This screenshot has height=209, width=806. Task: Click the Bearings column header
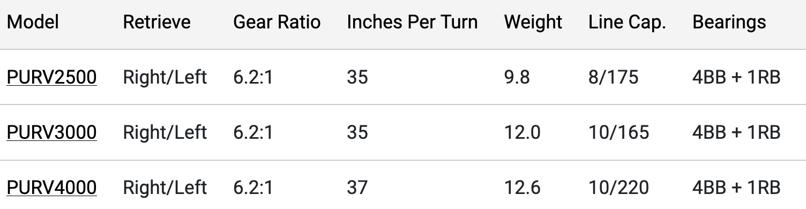point(729,22)
